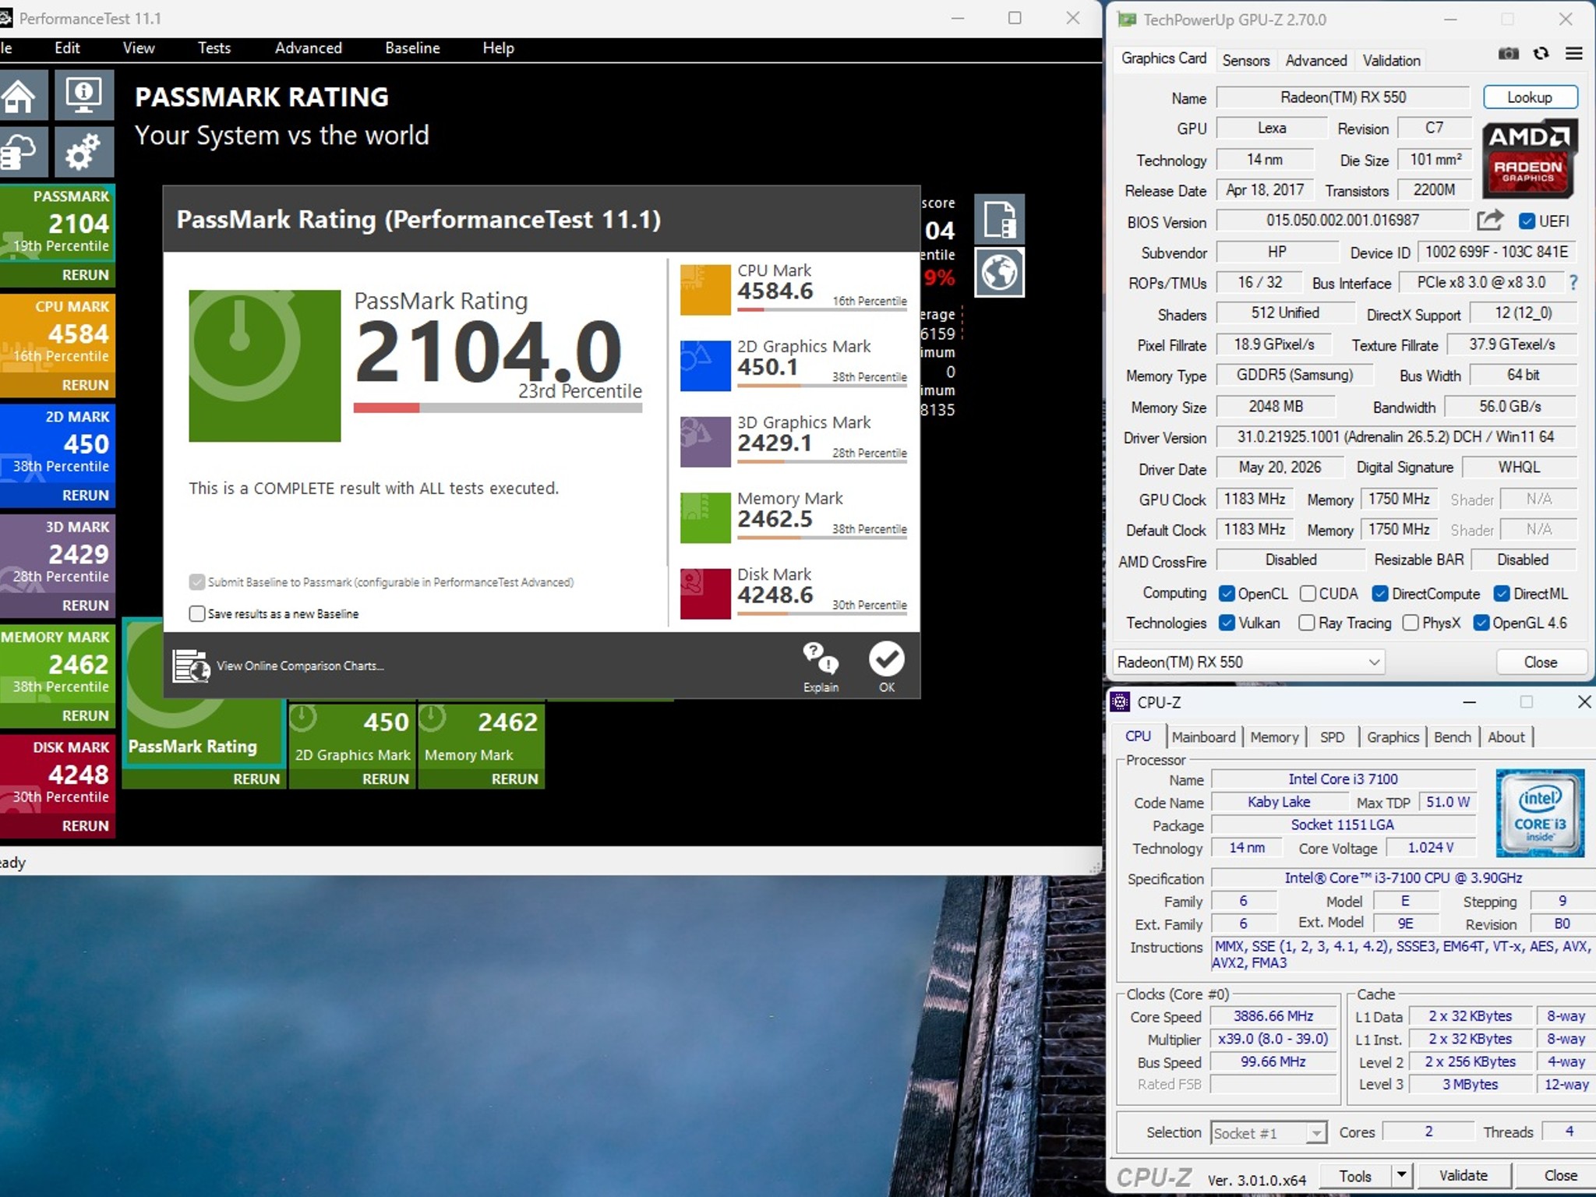Open the Help menu in PerformanceTest
The height and width of the screenshot is (1197, 1596).
498,48
